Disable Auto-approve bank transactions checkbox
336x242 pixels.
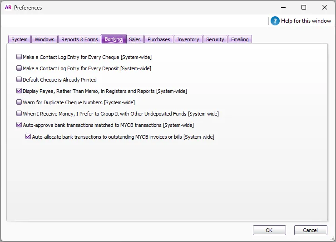[19, 125]
